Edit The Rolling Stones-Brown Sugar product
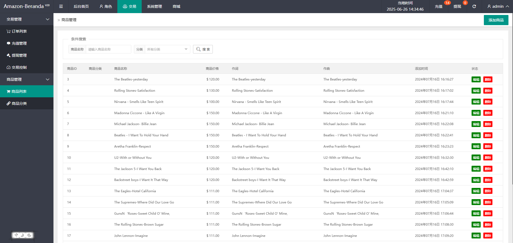The width and height of the screenshot is (513, 243). point(476,225)
